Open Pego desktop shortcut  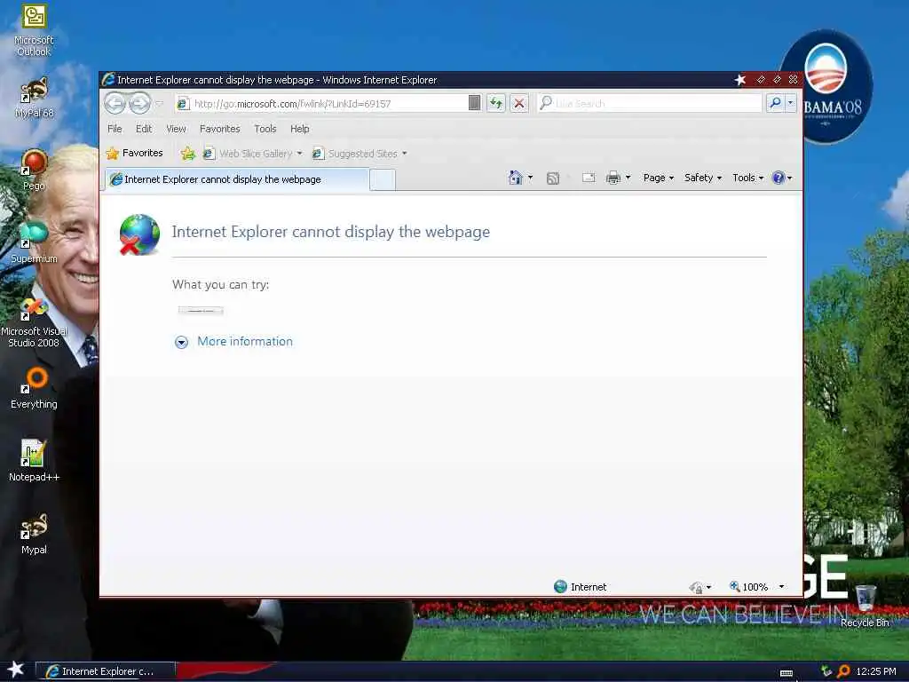[34, 170]
